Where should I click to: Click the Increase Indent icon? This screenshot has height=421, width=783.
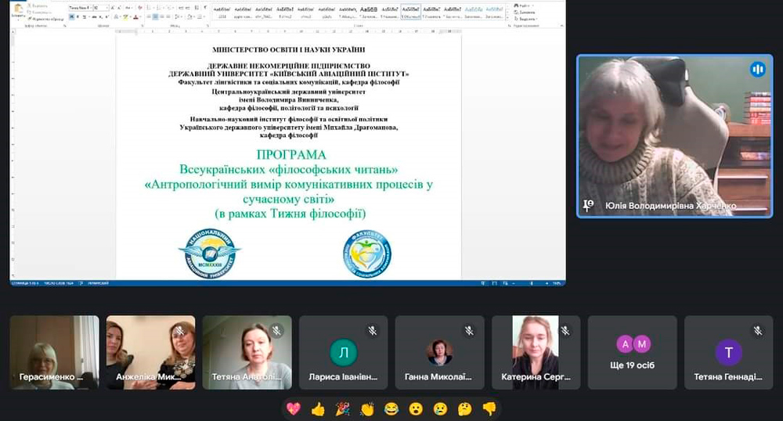click(188, 8)
